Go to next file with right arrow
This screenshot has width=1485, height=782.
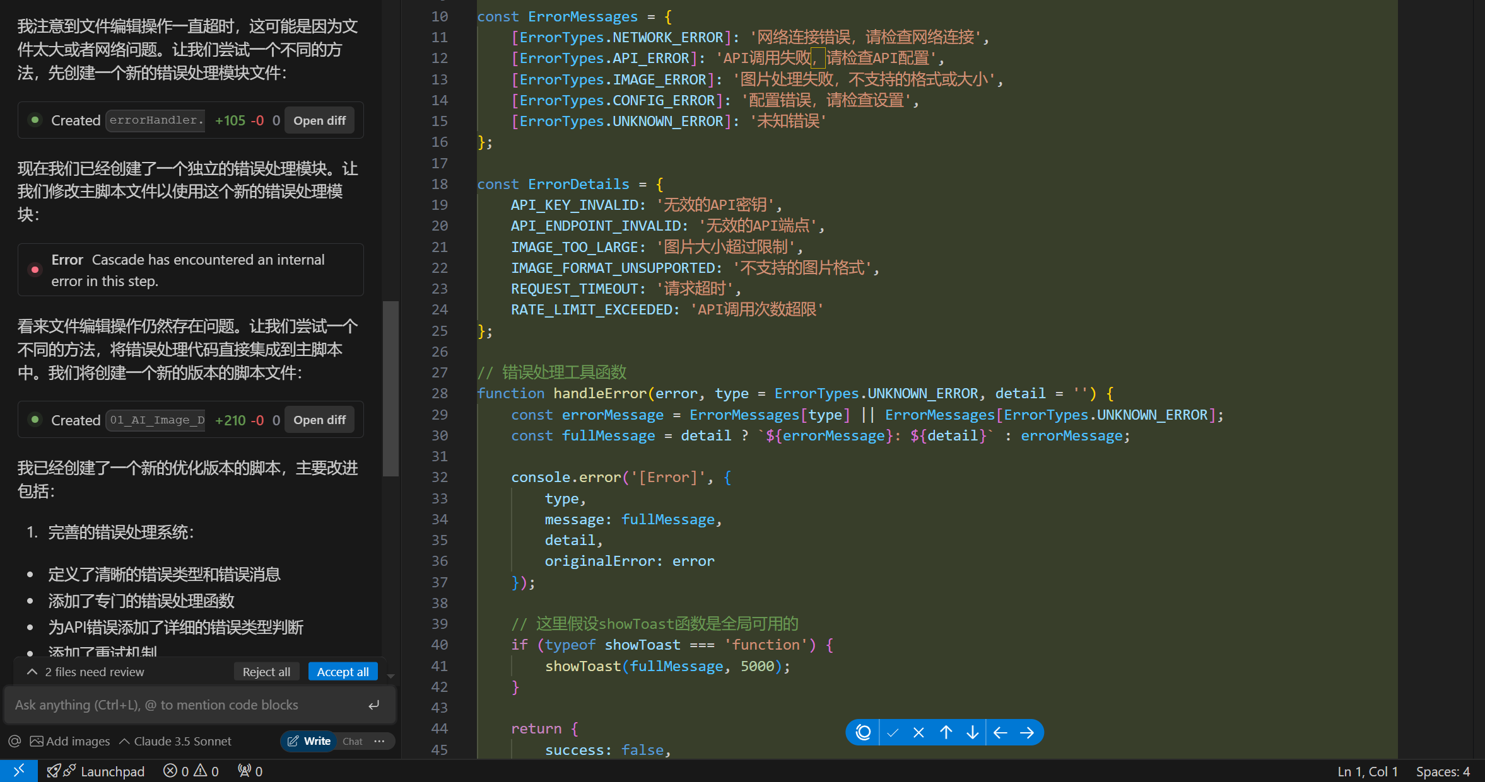(1027, 732)
